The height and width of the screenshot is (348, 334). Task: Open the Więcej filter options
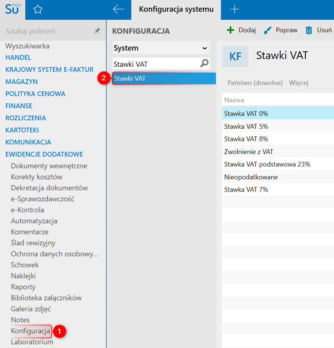coord(298,83)
